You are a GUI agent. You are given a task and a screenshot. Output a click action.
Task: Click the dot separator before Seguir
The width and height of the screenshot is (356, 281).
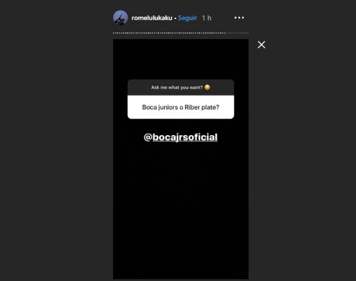tap(175, 18)
